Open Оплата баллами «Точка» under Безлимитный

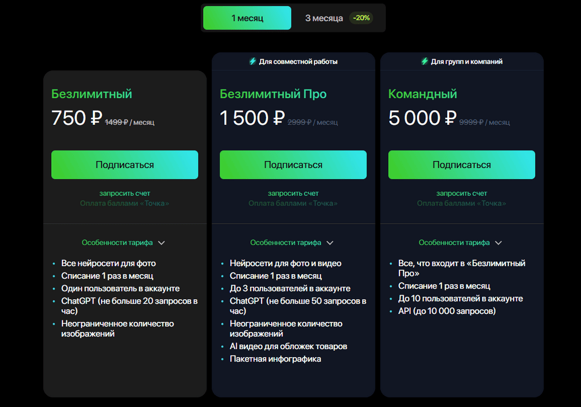tap(124, 203)
